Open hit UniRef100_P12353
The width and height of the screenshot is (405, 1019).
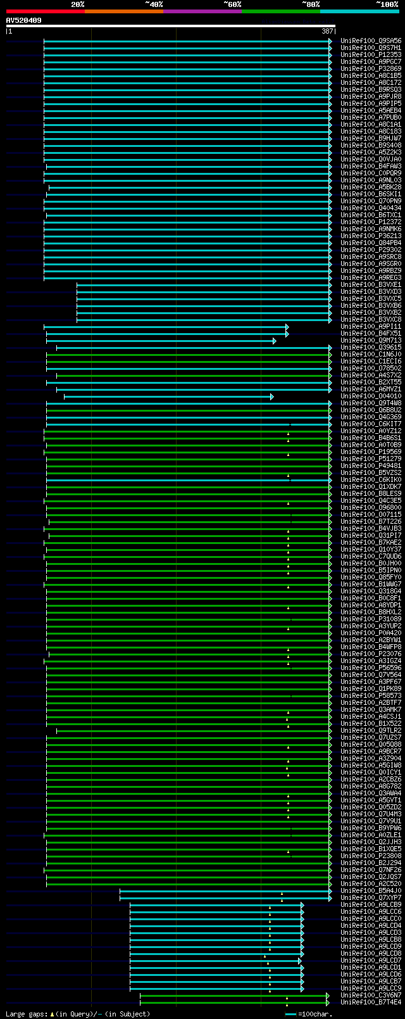point(371,54)
